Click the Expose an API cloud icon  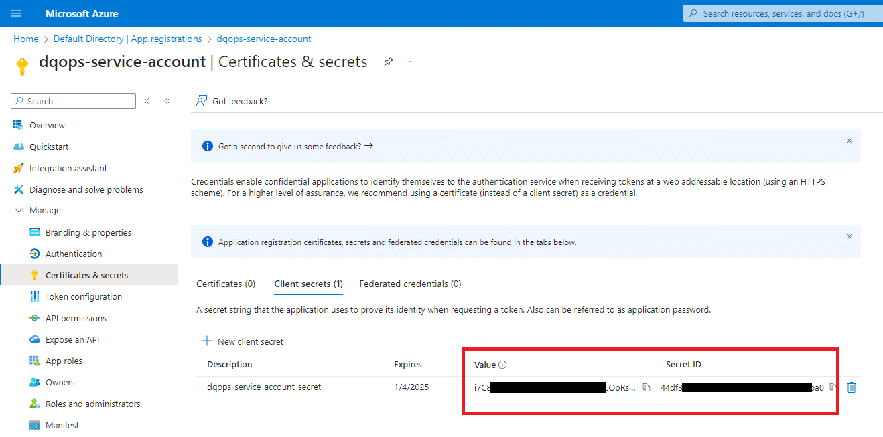[x=35, y=339]
